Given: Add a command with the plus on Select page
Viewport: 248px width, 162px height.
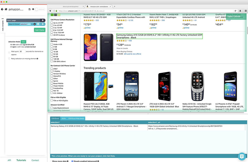Looking at the screenshot, I should [x=42, y=20].
